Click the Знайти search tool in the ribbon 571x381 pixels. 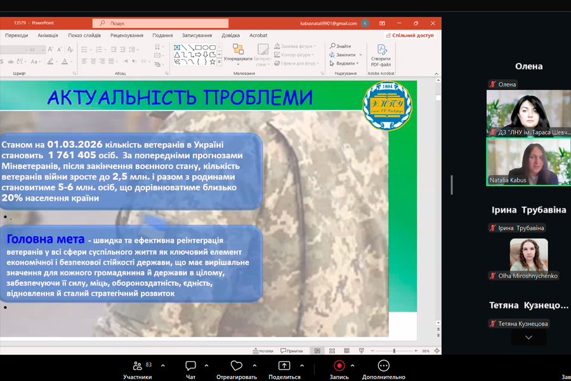(x=340, y=46)
